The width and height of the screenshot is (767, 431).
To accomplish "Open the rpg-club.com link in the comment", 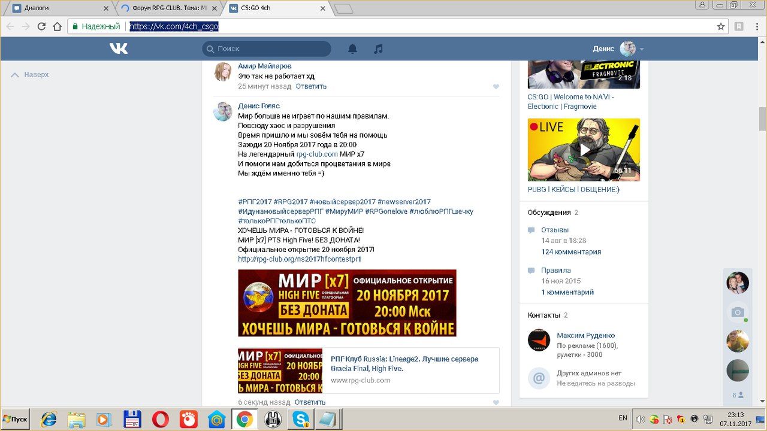I will 317,154.
